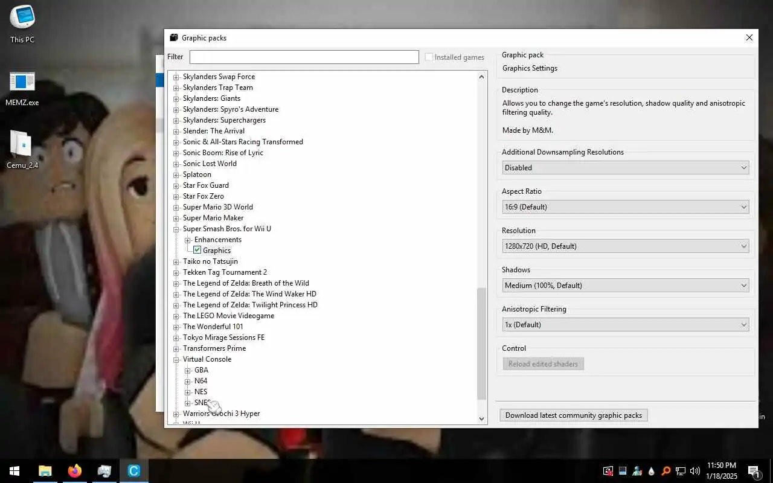The height and width of the screenshot is (483, 773).
Task: Click Download latest community graphic packs
Action: (574, 415)
